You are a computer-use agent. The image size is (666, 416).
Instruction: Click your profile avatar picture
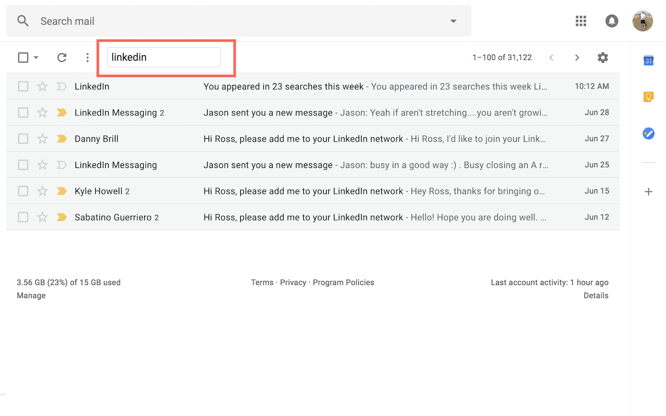point(643,21)
